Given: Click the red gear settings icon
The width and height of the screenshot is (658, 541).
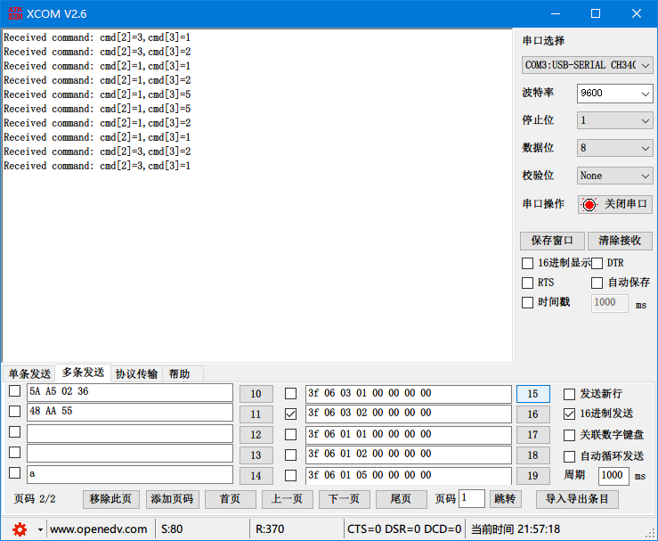Looking at the screenshot, I should point(20,529).
